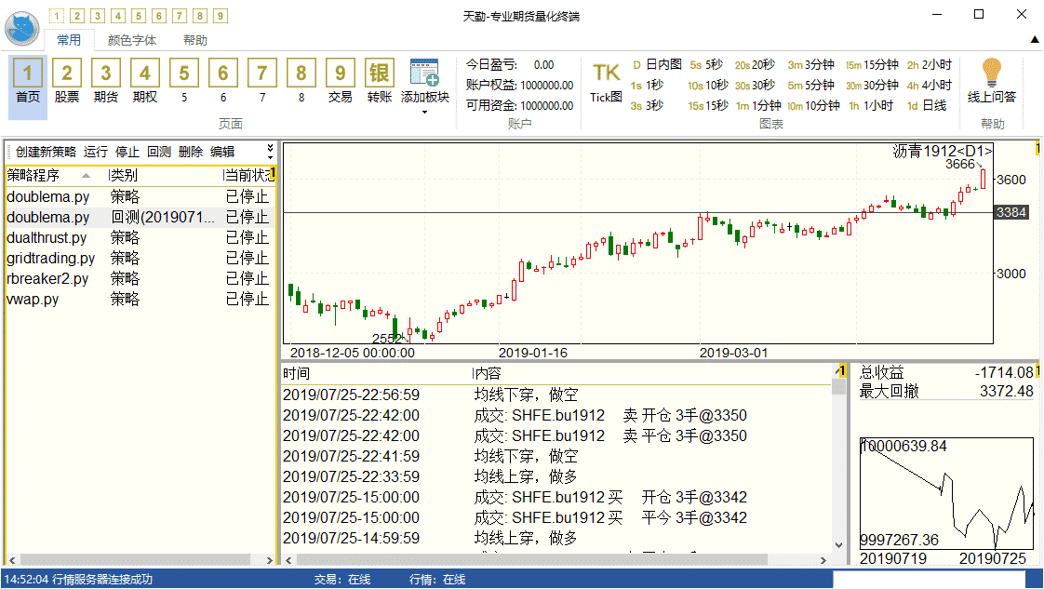Click the equity curve chart thumbnail
Image resolution: width=1044 pixels, height=589 pixels.
tap(946, 493)
